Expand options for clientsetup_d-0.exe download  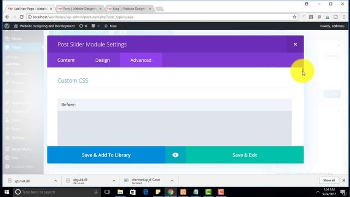[172, 181]
